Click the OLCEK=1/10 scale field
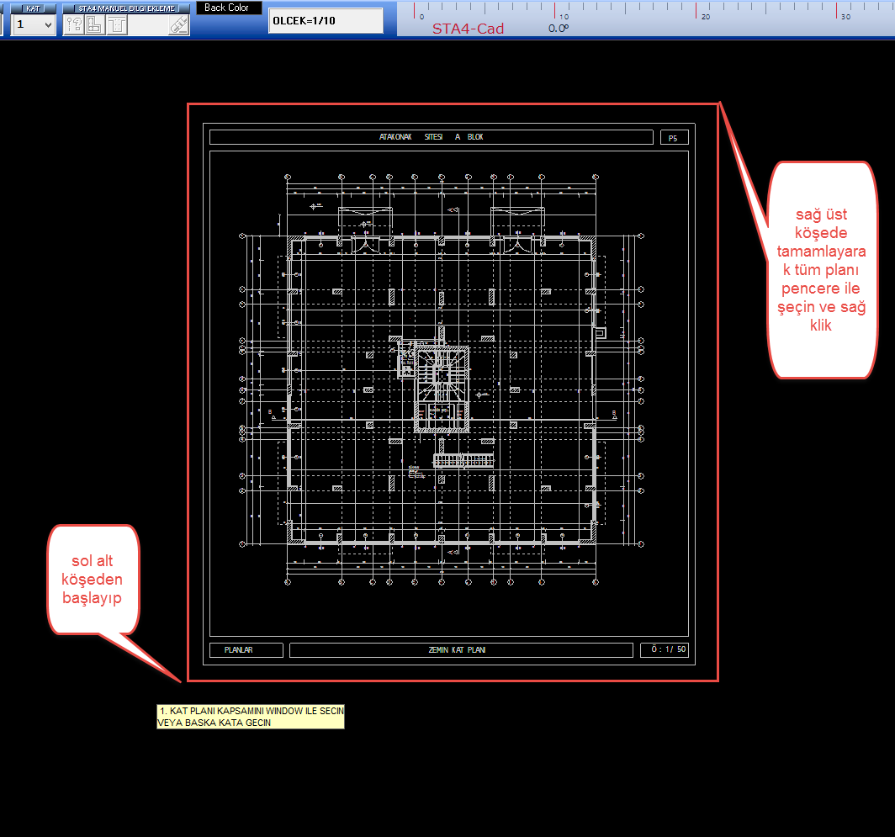895x837 pixels. point(326,20)
